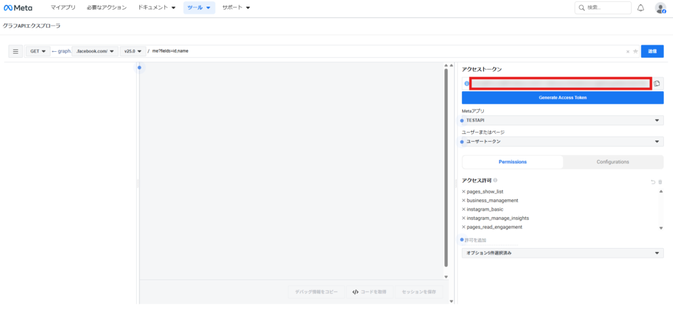Click the Generate Access Token button
The image size is (673, 309).
563,98
